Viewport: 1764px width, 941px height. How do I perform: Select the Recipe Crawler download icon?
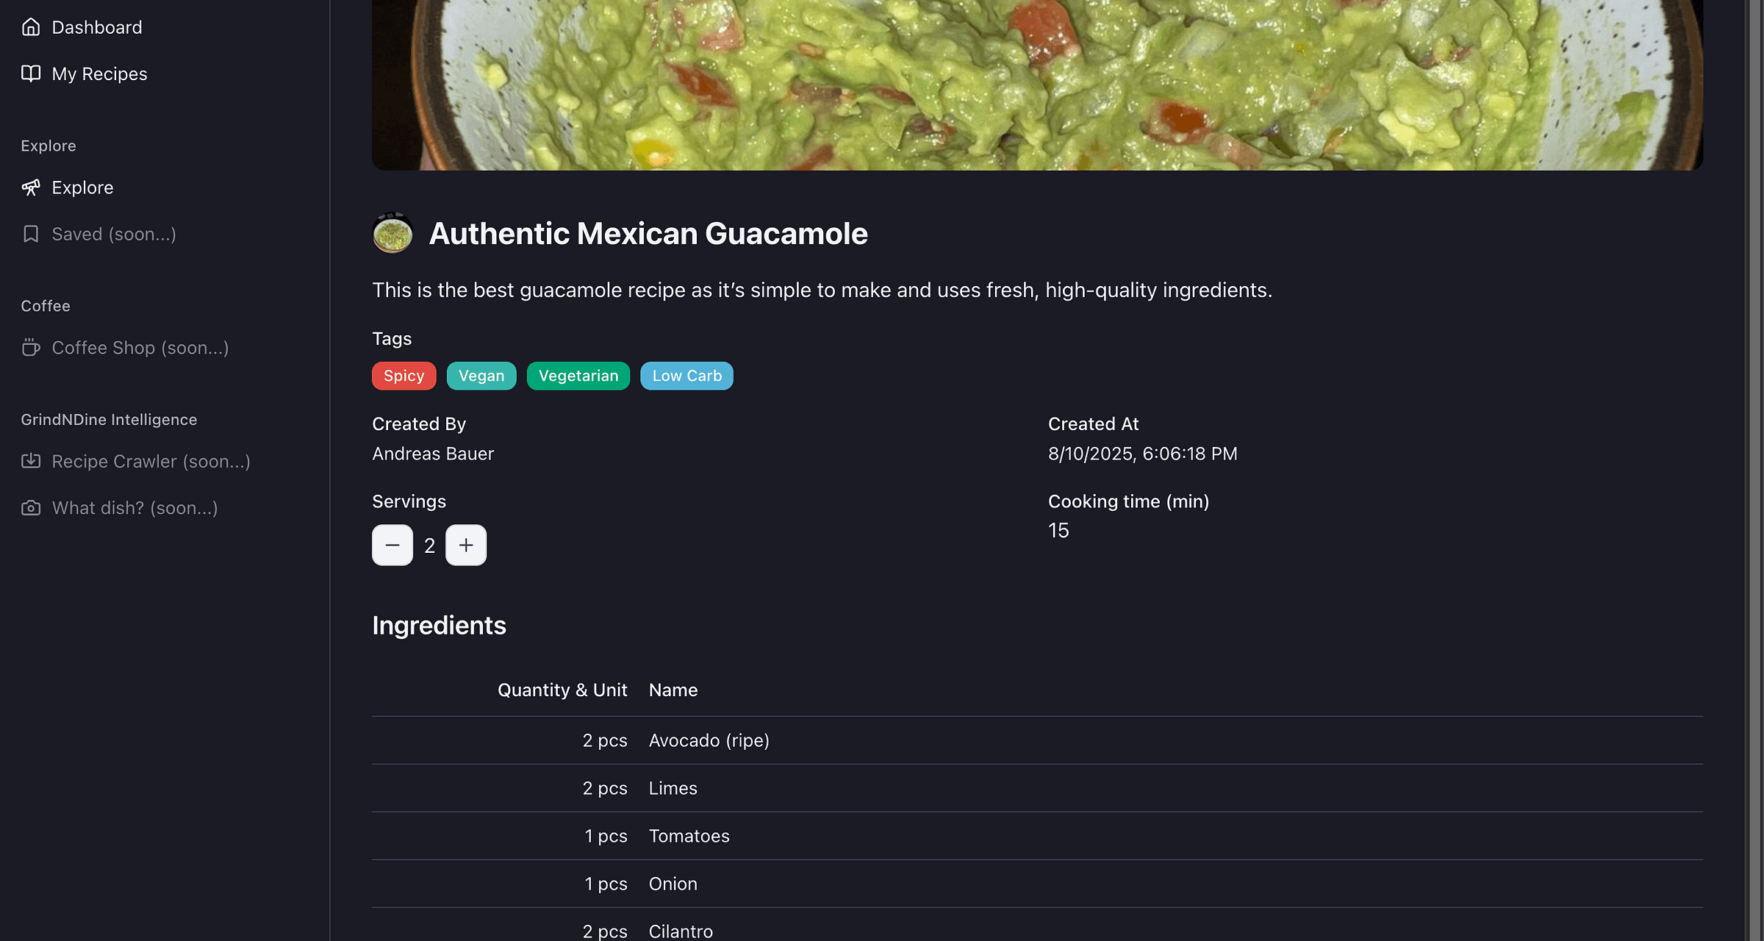[x=31, y=461]
